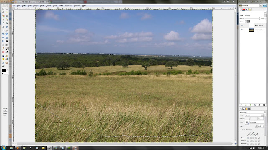
Task: Open the image selector dropdown
Action: 260,5
